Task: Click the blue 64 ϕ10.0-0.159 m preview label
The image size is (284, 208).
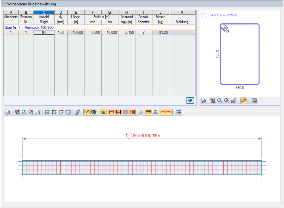Action: [x=223, y=15]
